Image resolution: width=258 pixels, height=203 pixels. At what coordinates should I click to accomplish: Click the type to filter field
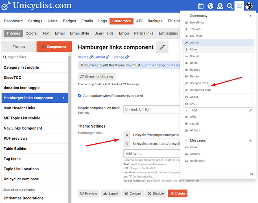(x=35, y=57)
